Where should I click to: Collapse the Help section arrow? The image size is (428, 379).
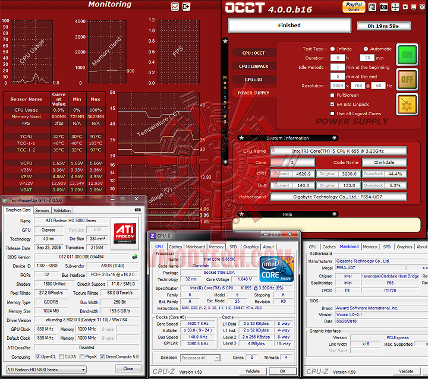pyautogui.click(x=334, y=214)
